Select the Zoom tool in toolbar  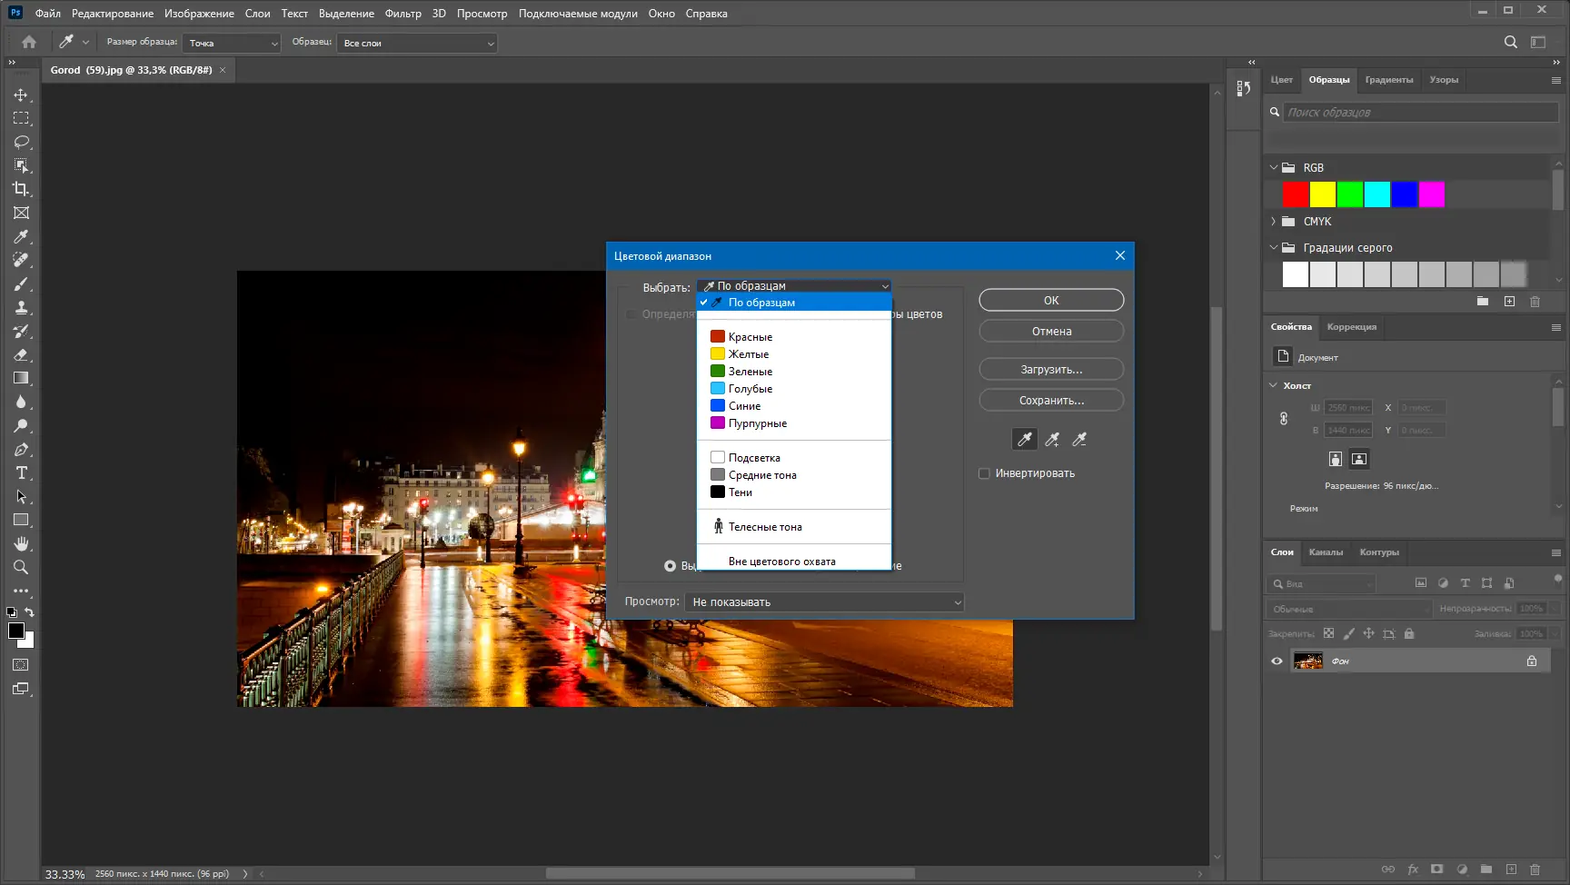[21, 568]
